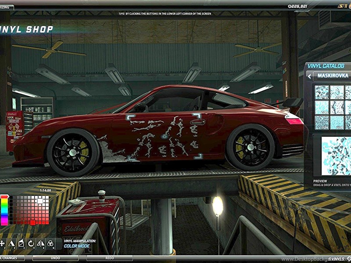
Task: Adjust the rainbow hue slider strip
Action: [4, 210]
